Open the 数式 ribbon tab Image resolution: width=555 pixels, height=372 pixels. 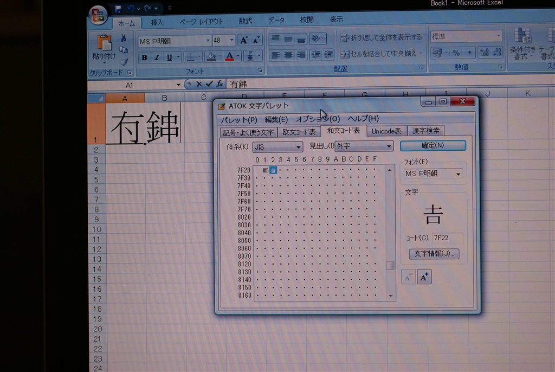[x=246, y=21]
